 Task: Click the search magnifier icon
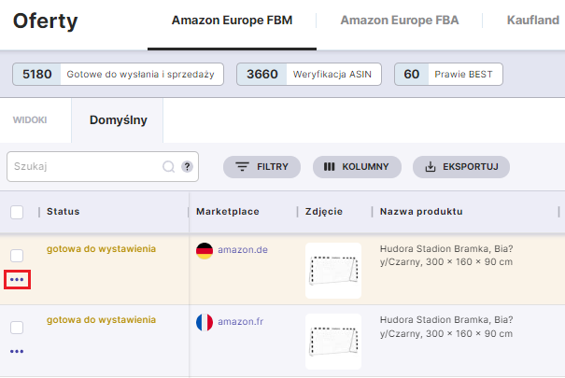coord(169,167)
